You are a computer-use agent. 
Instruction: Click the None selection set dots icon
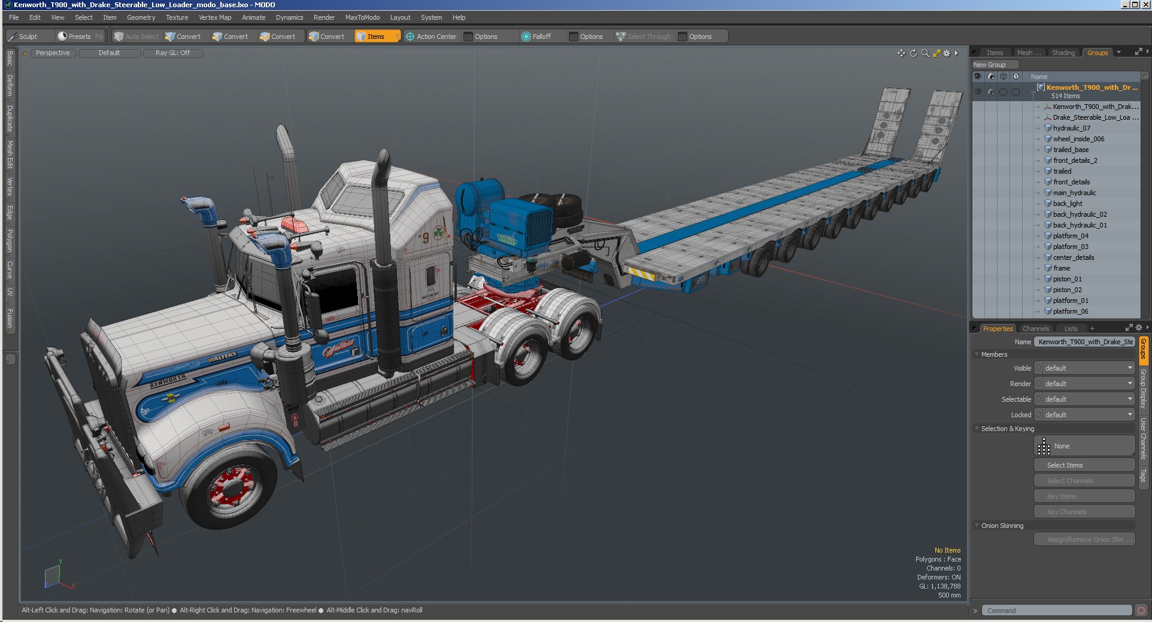(x=1044, y=446)
